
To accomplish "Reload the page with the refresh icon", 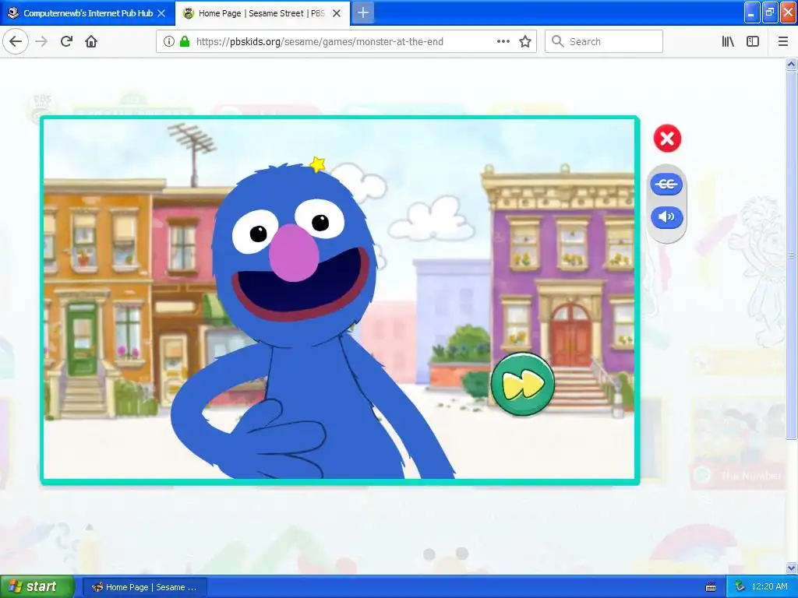I will click(66, 42).
